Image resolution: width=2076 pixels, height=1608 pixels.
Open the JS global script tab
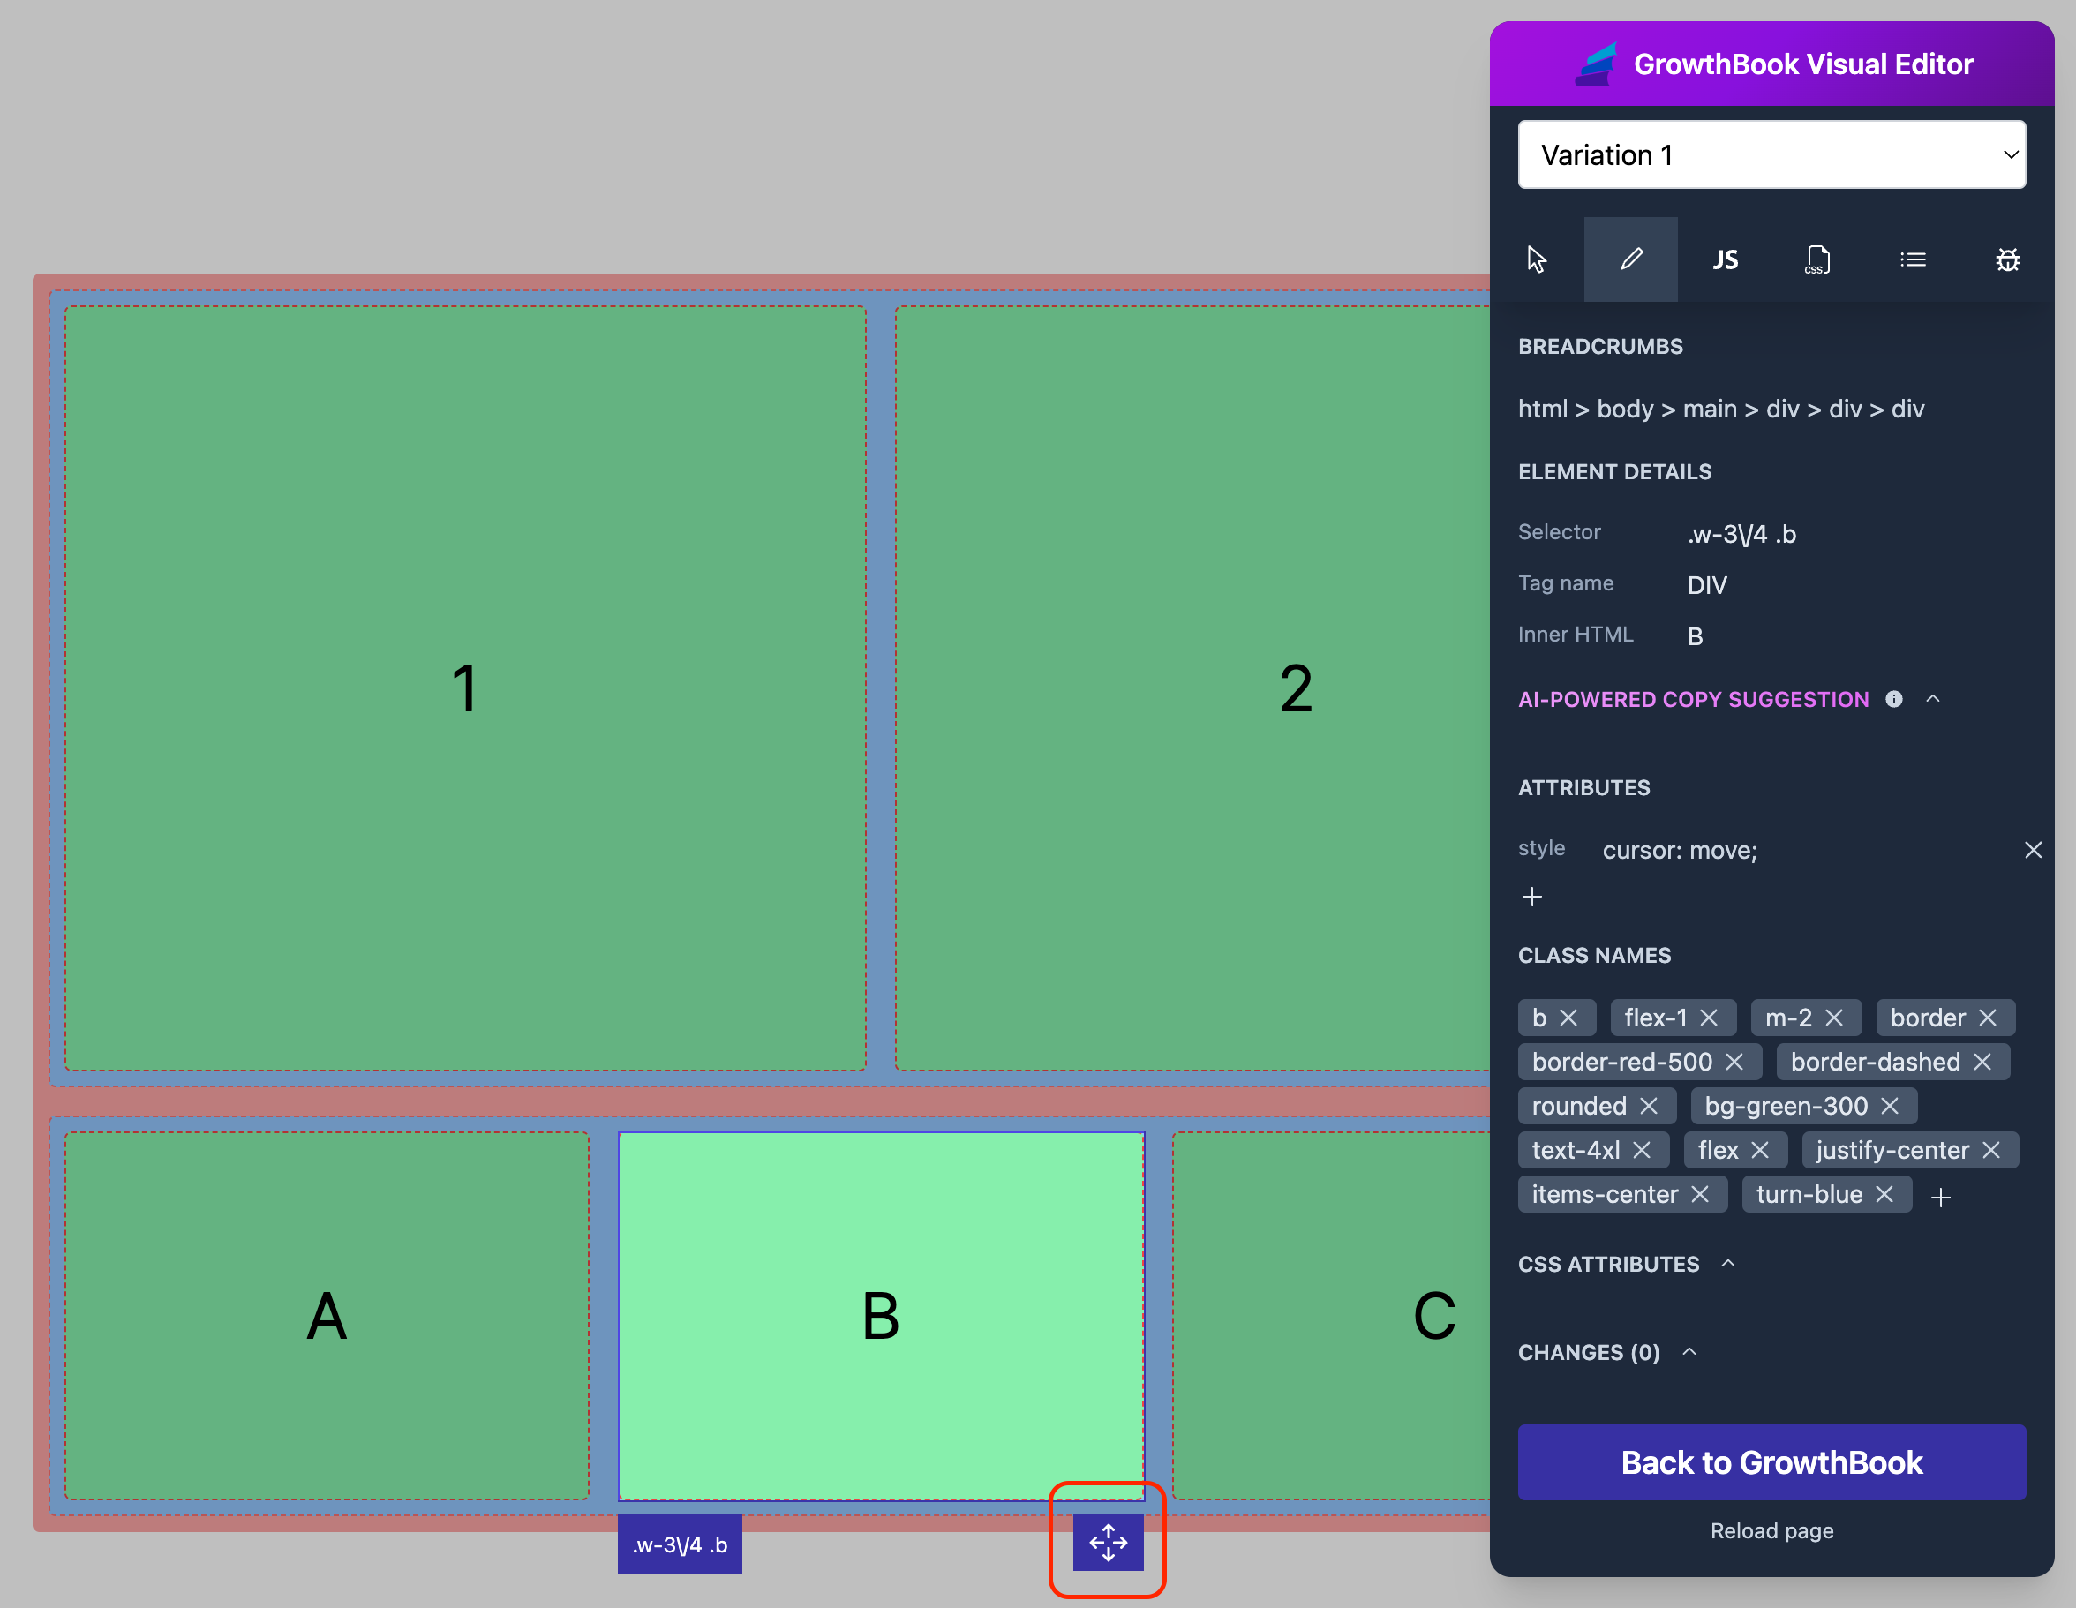(x=1726, y=259)
